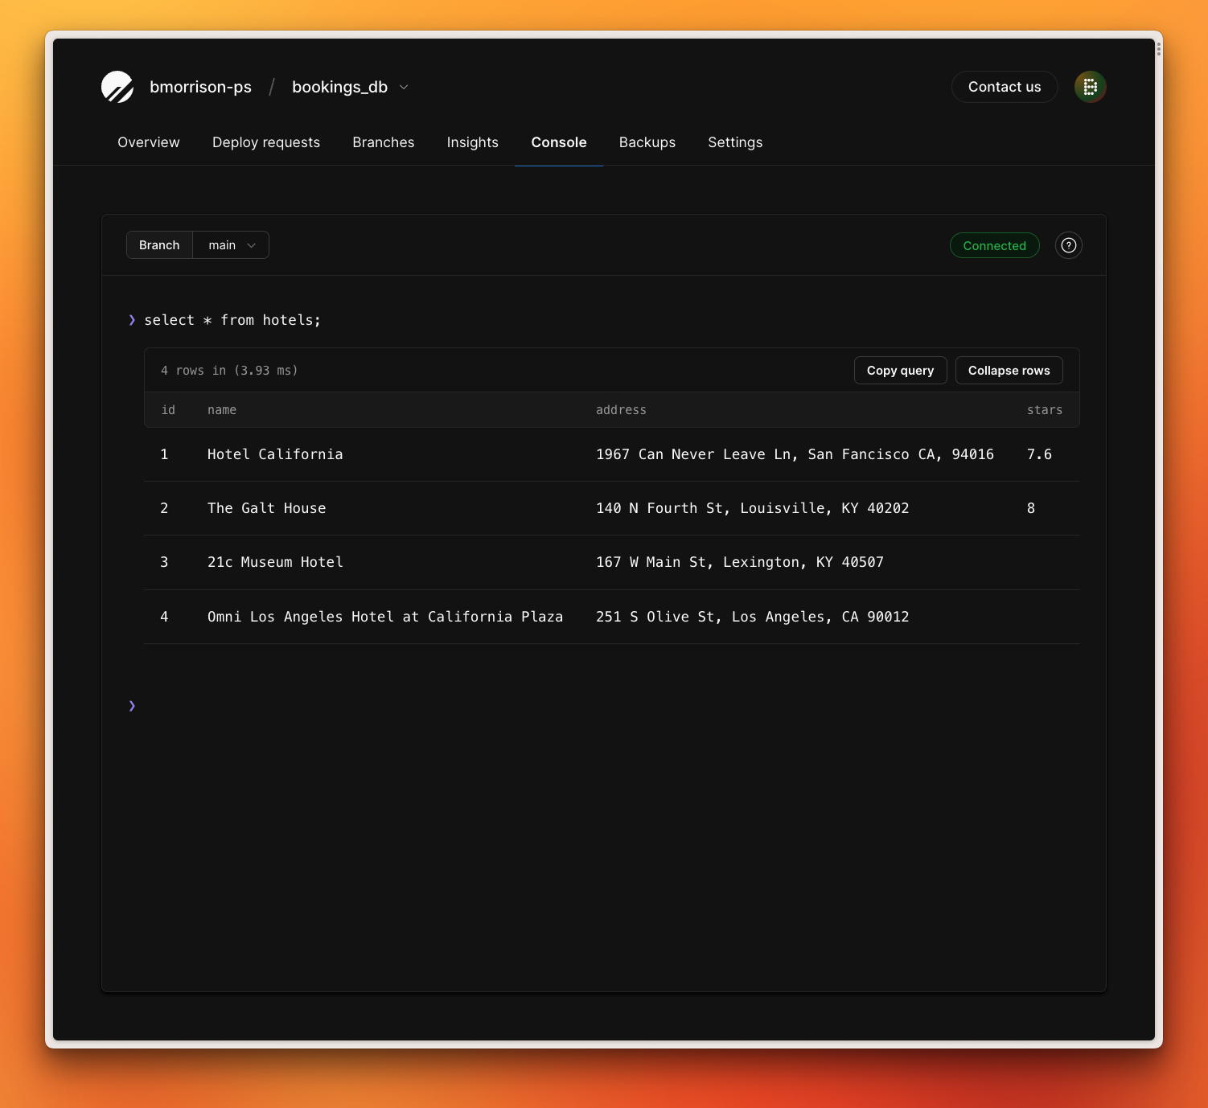1208x1108 pixels.
Task: Click the Connected status indicator
Action: (x=994, y=245)
